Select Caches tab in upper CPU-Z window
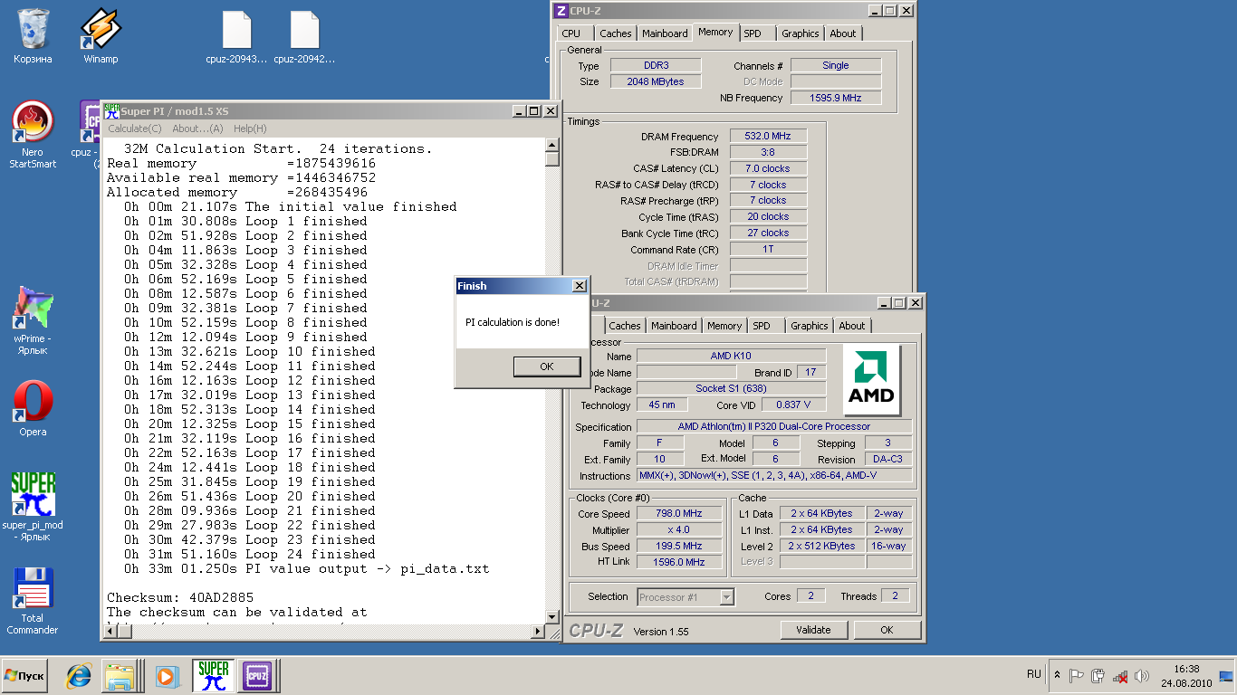1237x695 pixels. tap(616, 33)
